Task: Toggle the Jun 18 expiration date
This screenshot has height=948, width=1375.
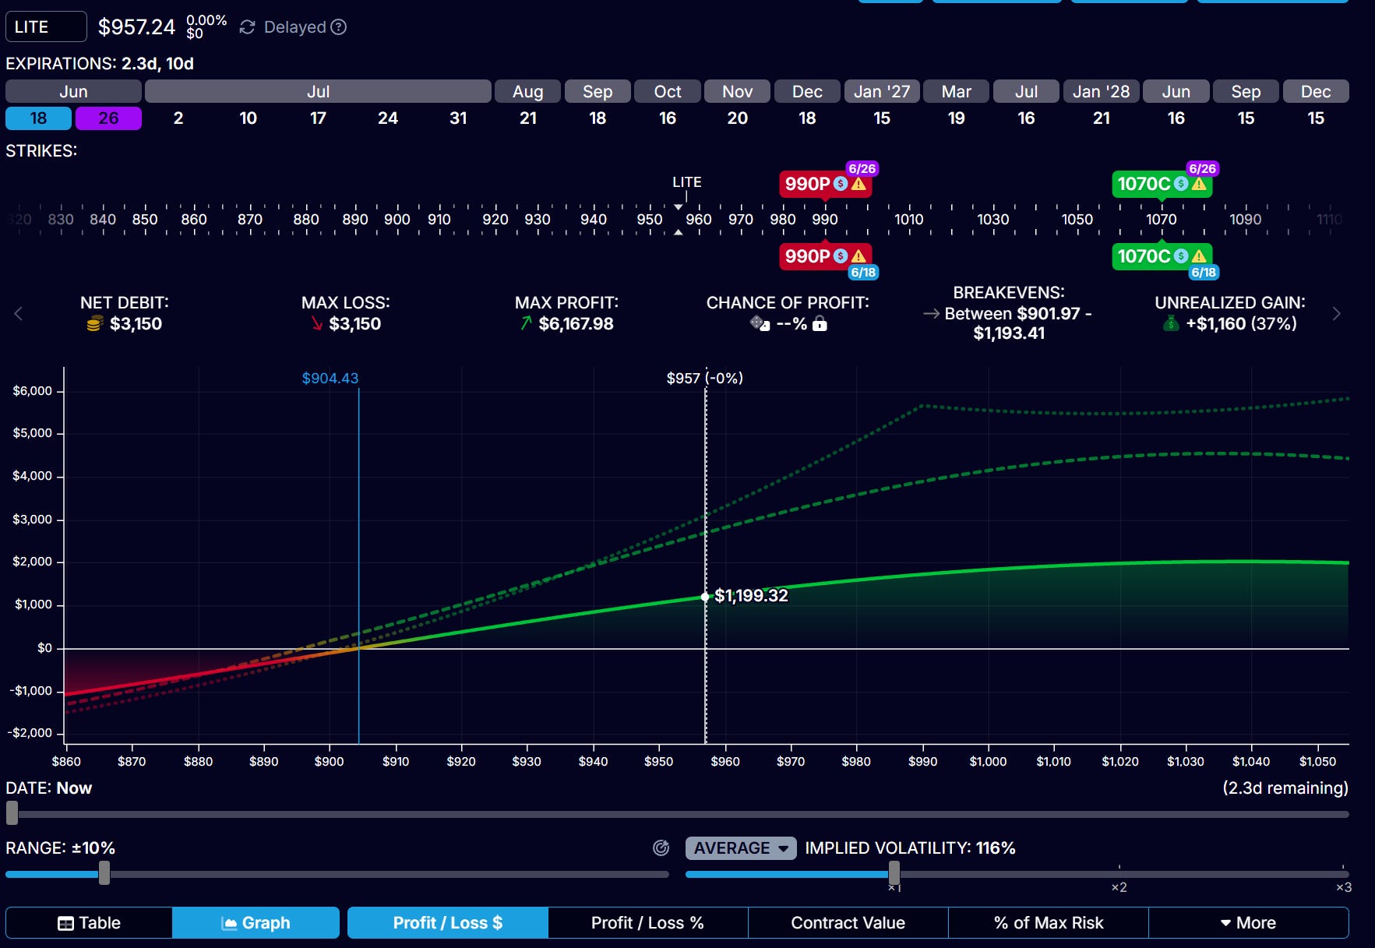Action: click(38, 118)
